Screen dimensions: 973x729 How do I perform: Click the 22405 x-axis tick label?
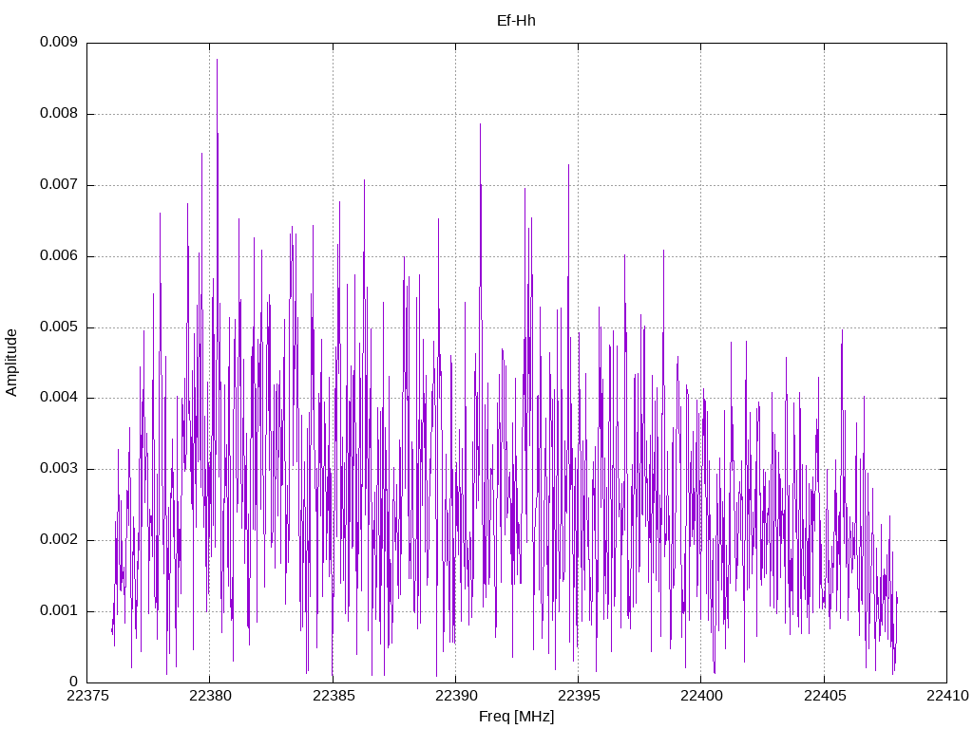(x=824, y=696)
